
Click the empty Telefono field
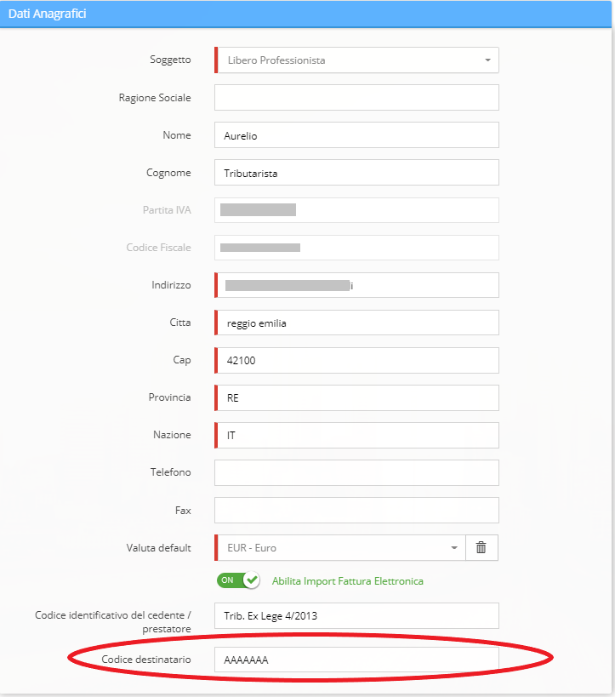356,472
